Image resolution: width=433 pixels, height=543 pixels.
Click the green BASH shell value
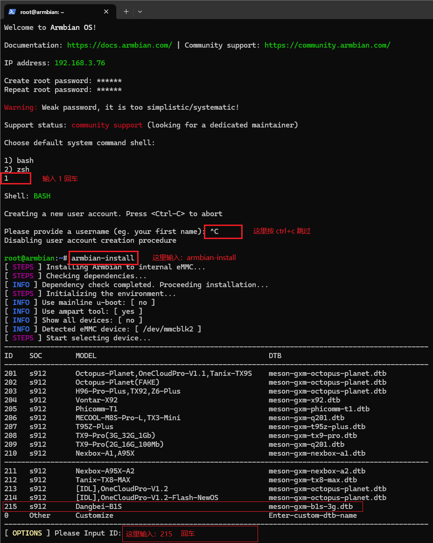pos(42,196)
